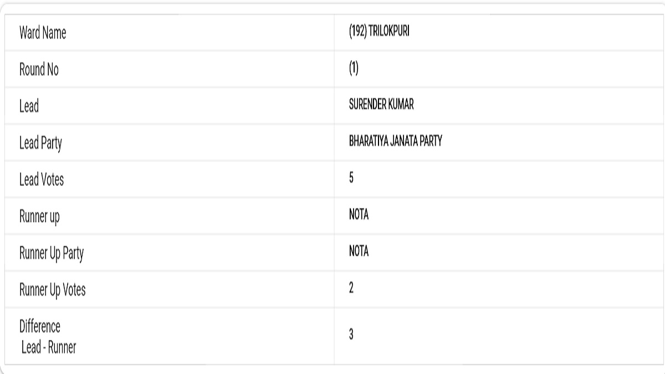Click the Lead Party label
Image resolution: width=665 pixels, height=374 pixels.
pos(40,144)
